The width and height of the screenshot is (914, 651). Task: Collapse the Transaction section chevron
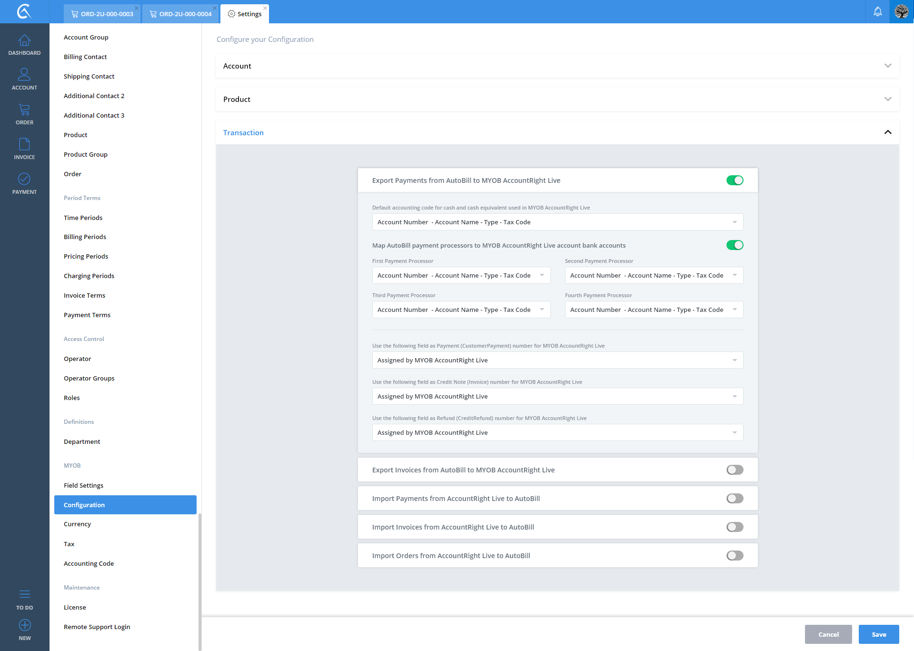pos(887,132)
